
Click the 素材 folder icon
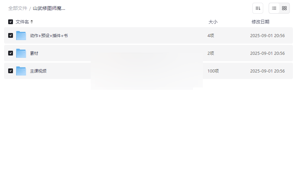[x=21, y=53]
